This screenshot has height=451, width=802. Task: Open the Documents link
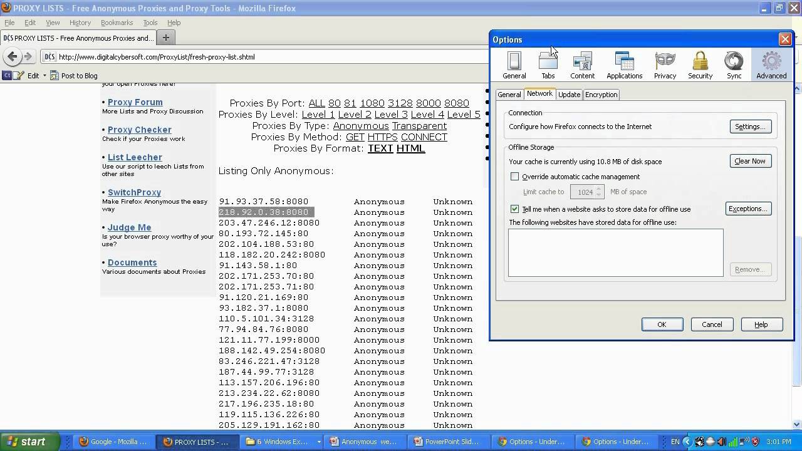click(x=132, y=262)
